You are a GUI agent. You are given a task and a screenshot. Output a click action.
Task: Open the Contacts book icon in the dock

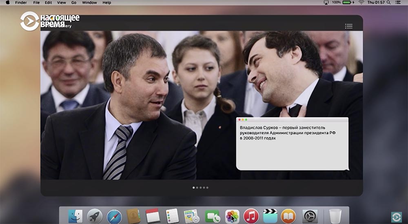point(133,216)
